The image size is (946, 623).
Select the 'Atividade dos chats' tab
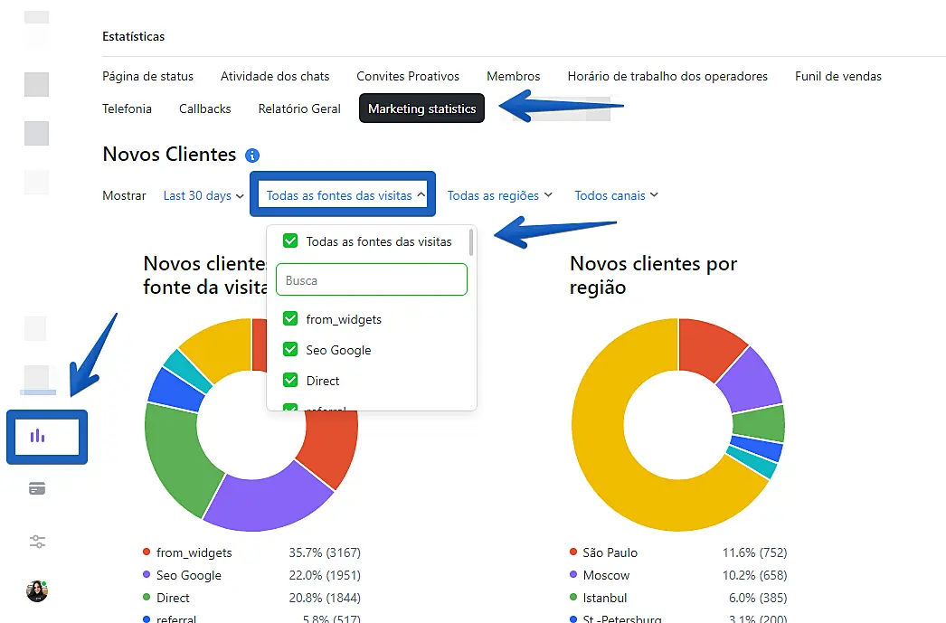tap(275, 76)
